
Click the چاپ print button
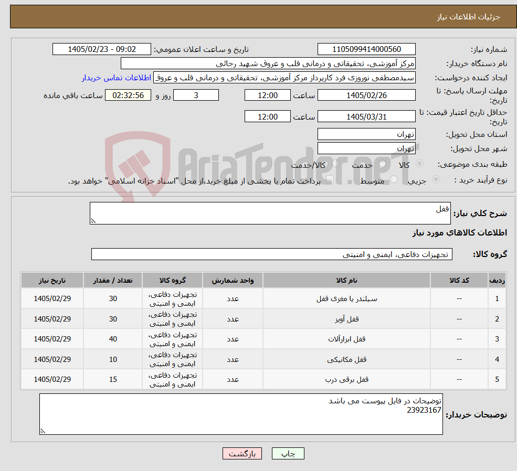[288, 454]
